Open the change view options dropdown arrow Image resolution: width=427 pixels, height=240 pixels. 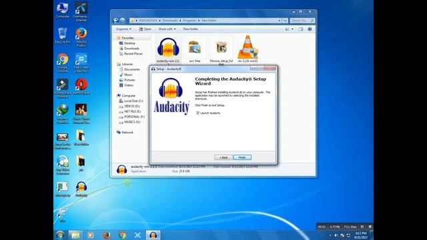click(292, 29)
